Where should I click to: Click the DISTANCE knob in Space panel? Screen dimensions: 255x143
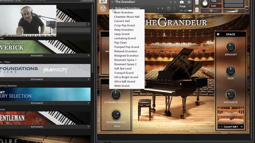coord(231,94)
